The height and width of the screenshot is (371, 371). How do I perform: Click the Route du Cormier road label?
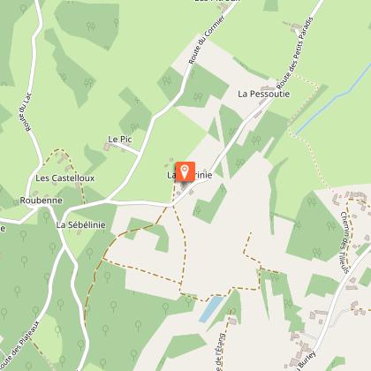[x=207, y=40]
